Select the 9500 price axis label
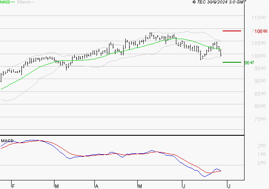Image resolution: width=269 pixels, height=189 pixels. pyautogui.click(x=260, y=68)
